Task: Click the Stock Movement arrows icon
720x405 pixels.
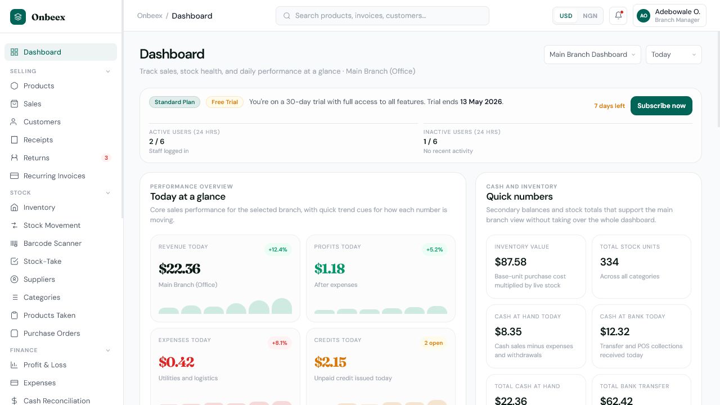Action: coord(15,225)
